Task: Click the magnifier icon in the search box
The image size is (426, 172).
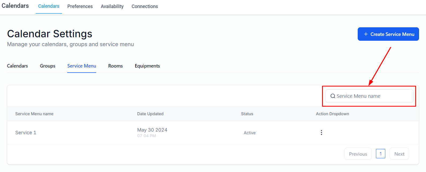Action: (x=333, y=96)
